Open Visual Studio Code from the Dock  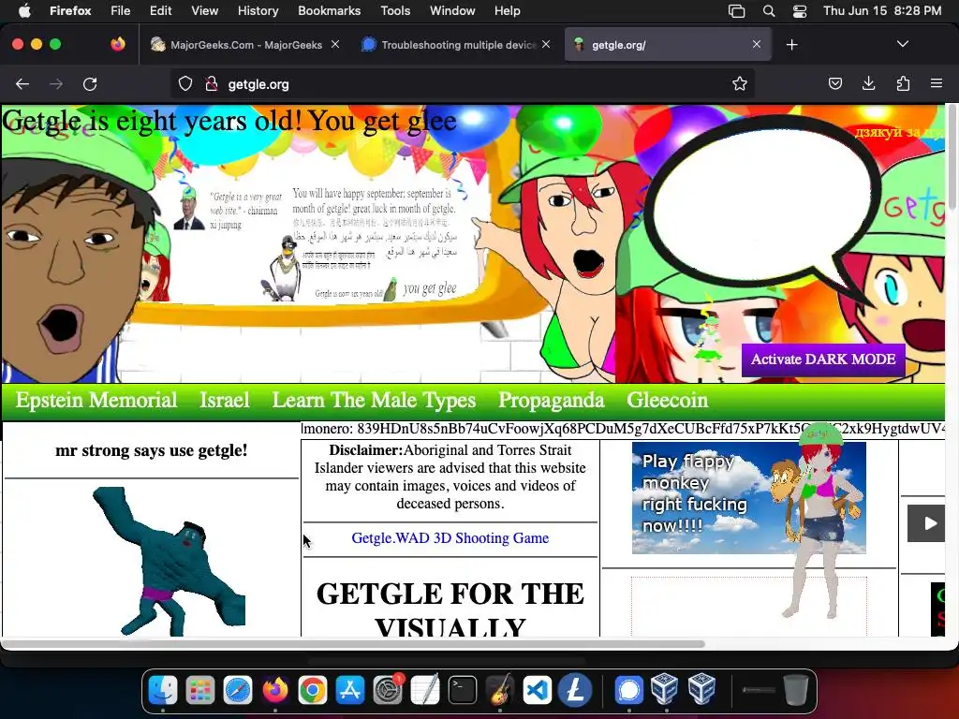537,691
